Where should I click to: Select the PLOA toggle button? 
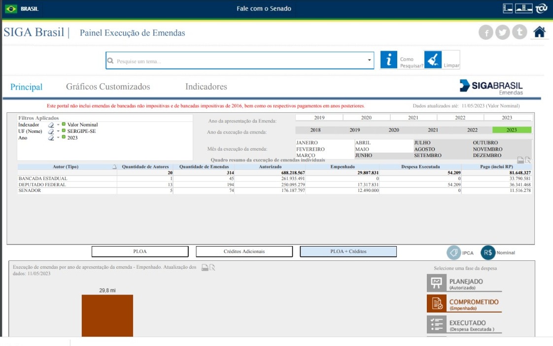[x=140, y=252]
